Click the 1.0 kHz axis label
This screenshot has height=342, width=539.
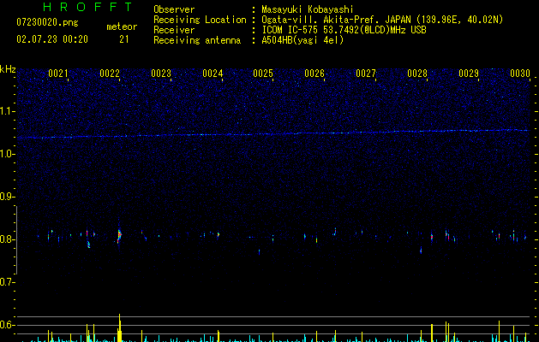[7, 154]
